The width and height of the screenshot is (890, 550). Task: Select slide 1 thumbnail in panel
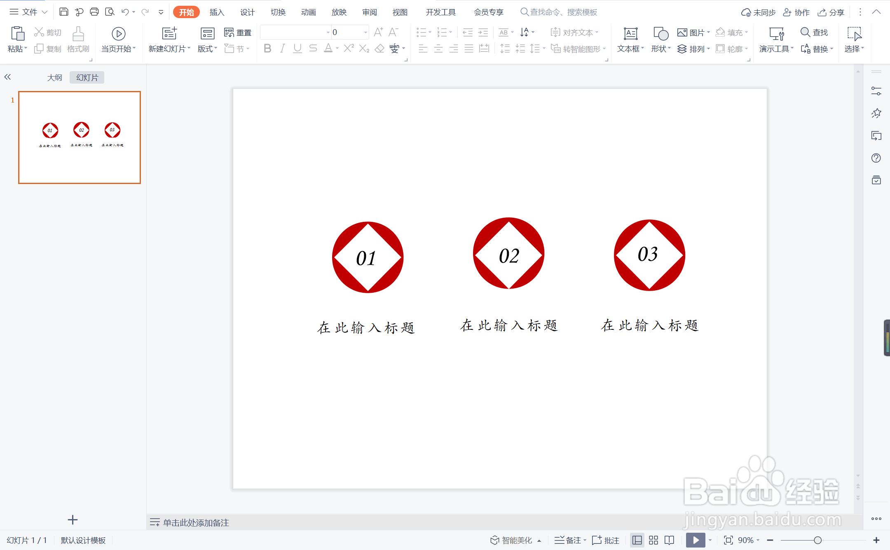[80, 137]
